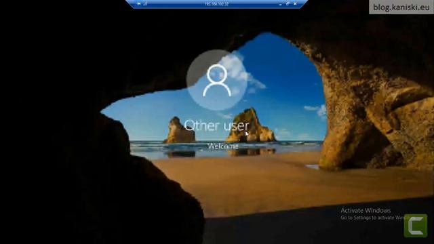The width and height of the screenshot is (434, 244).
Task: Click the Other user name label
Action: click(x=217, y=125)
